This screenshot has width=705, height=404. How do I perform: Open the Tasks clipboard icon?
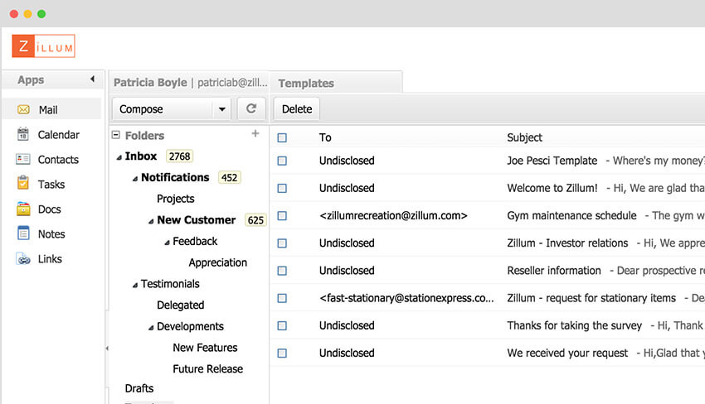(23, 183)
